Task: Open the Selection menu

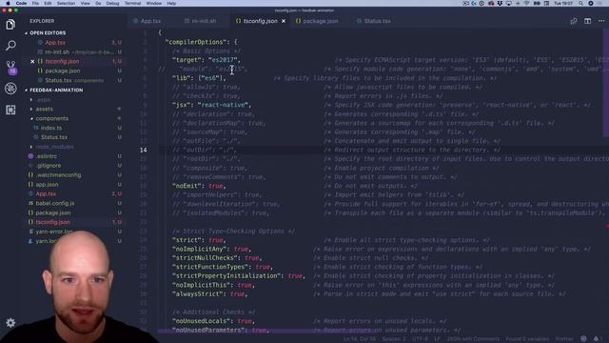Action: (x=66, y=3)
